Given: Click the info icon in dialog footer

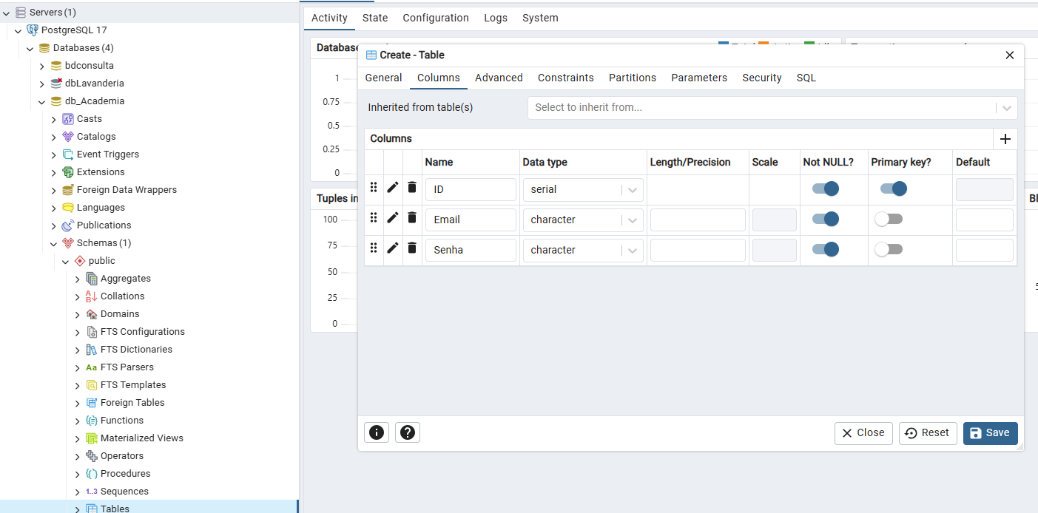Looking at the screenshot, I should coord(377,432).
